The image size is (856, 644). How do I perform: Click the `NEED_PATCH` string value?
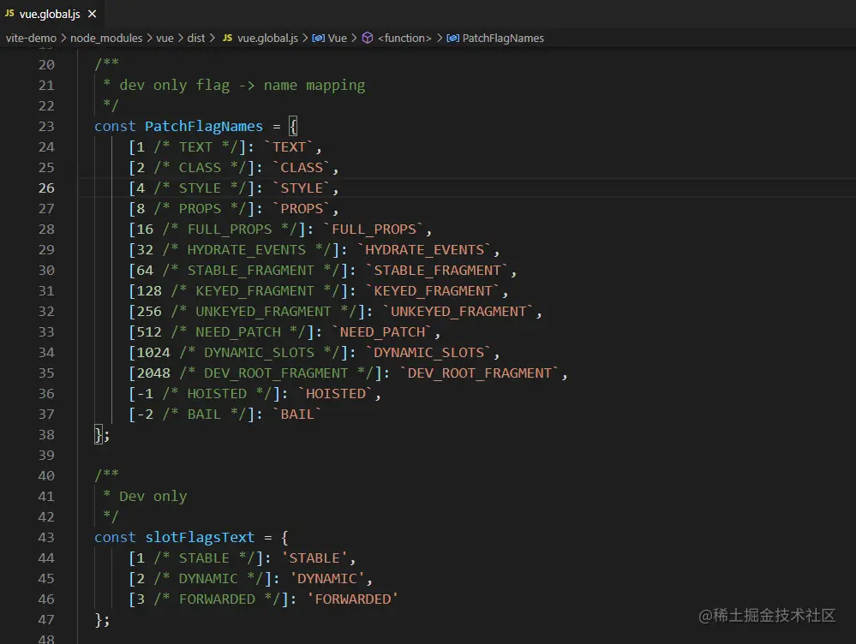pyautogui.click(x=382, y=331)
